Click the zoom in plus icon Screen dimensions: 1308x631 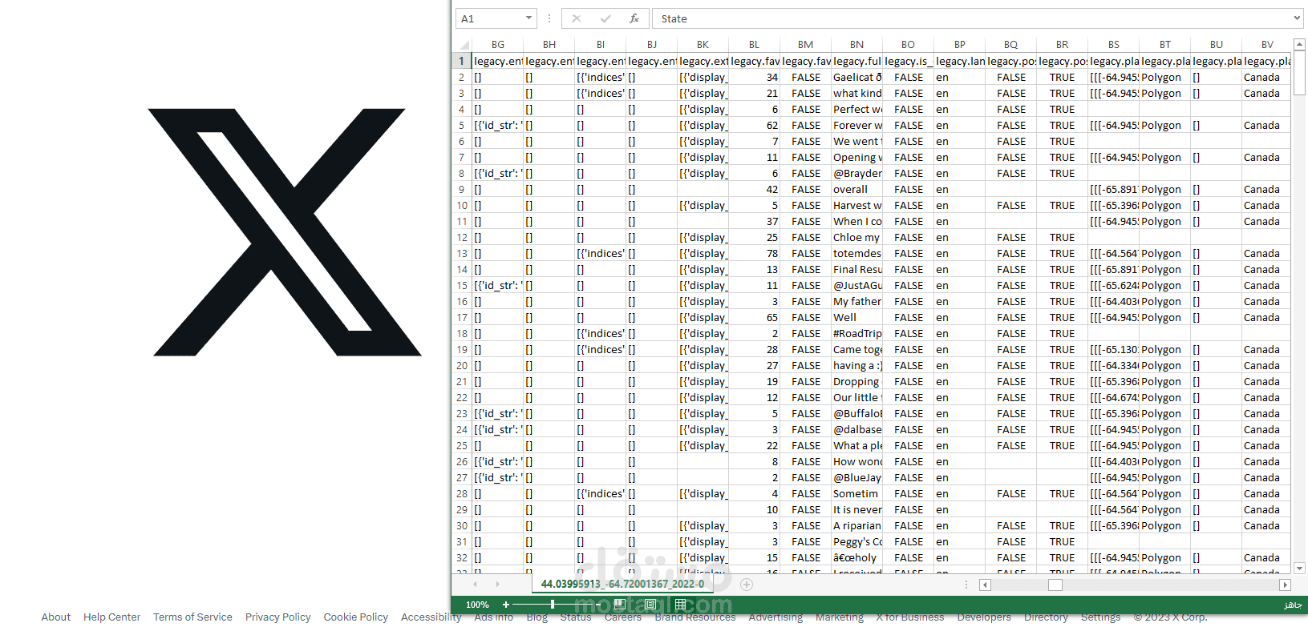(506, 605)
